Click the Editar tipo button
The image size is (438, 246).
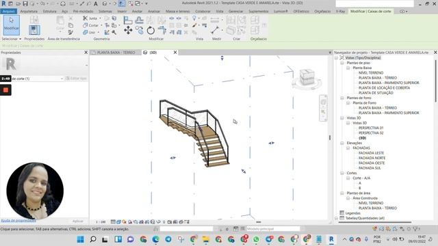[x=76, y=79]
